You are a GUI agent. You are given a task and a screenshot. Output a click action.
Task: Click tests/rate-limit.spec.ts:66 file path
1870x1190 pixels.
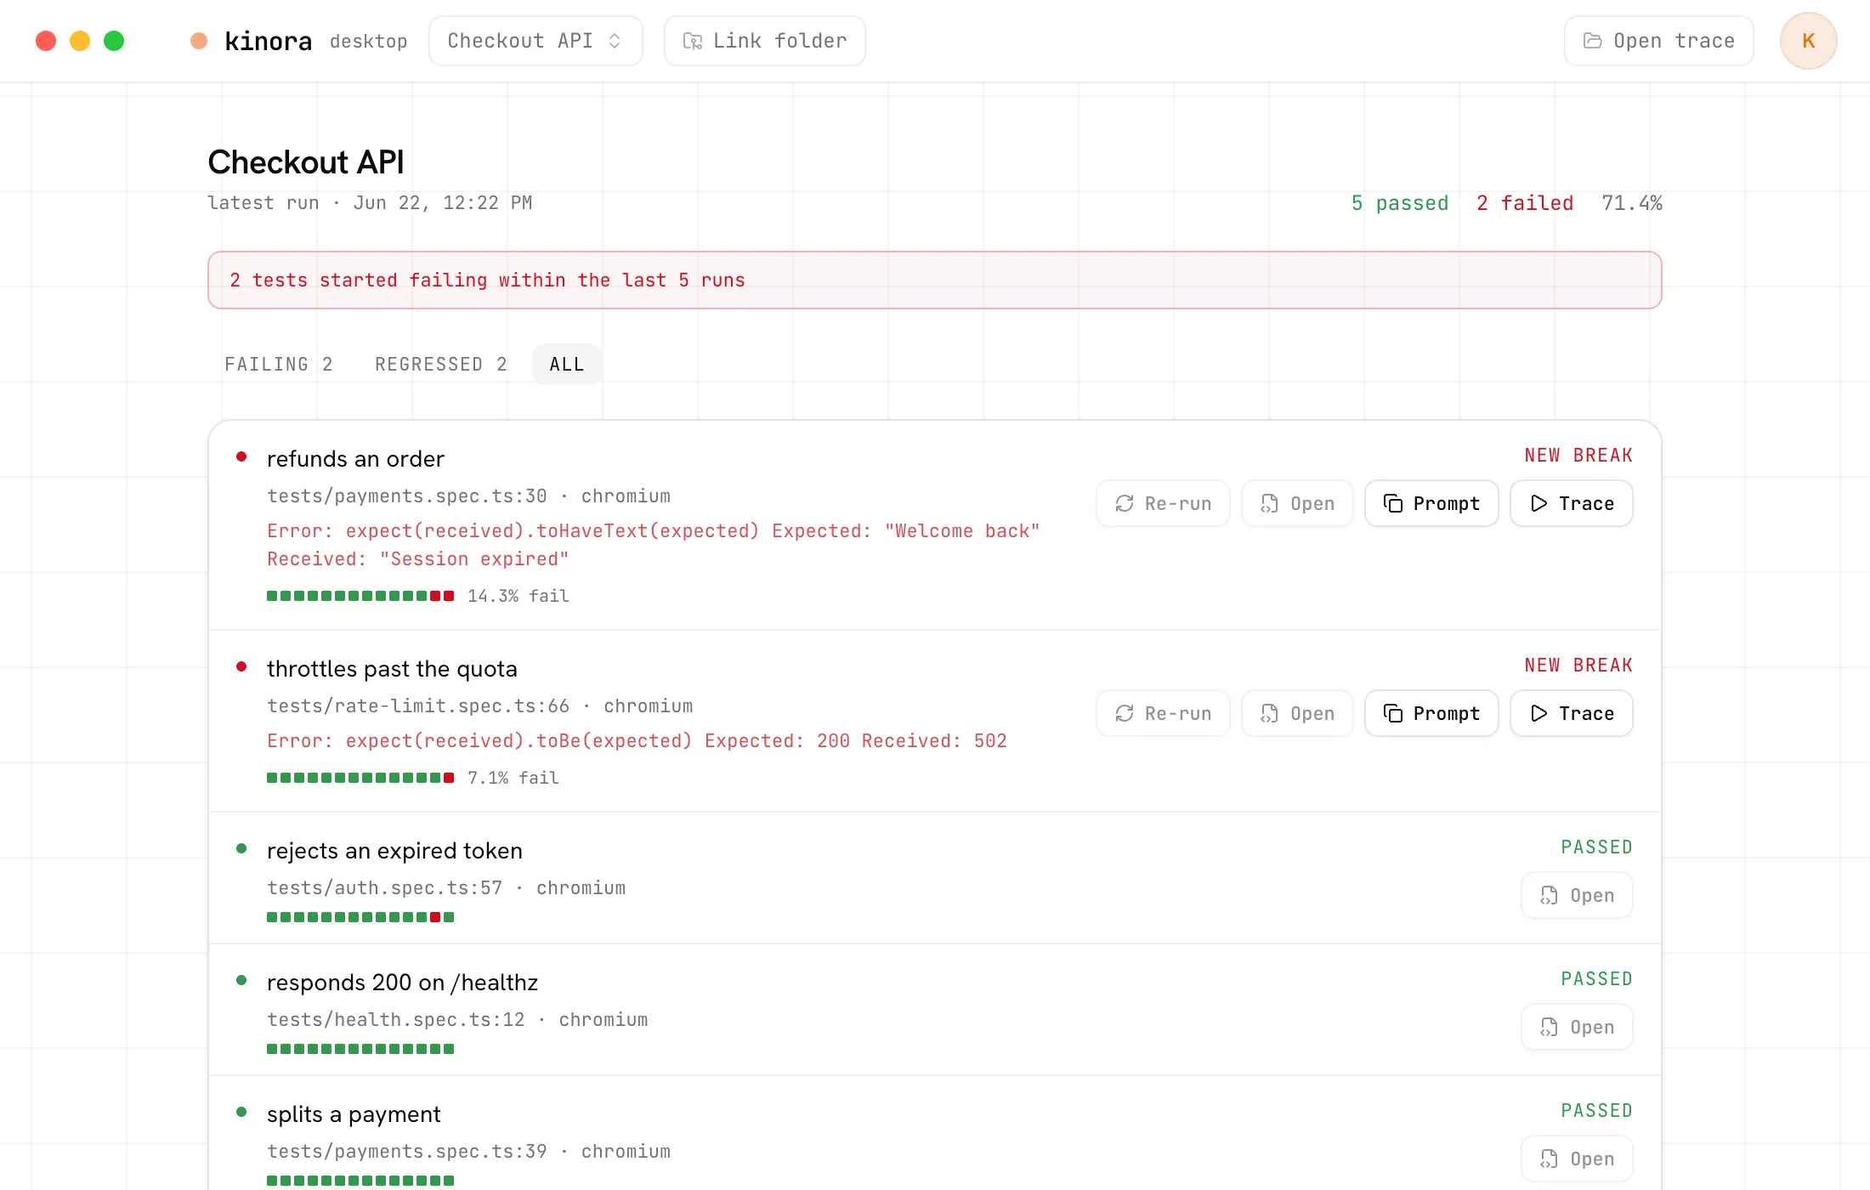[x=418, y=706]
